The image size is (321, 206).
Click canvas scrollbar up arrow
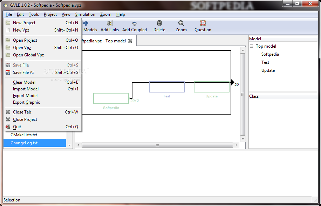coord(243,50)
